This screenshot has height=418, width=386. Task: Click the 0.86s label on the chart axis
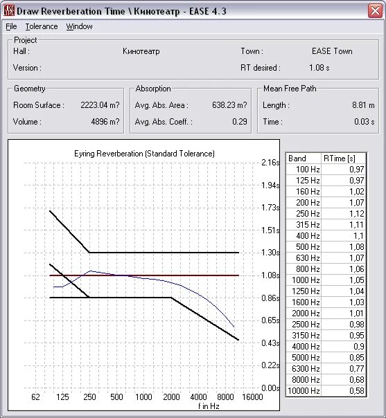coord(270,298)
